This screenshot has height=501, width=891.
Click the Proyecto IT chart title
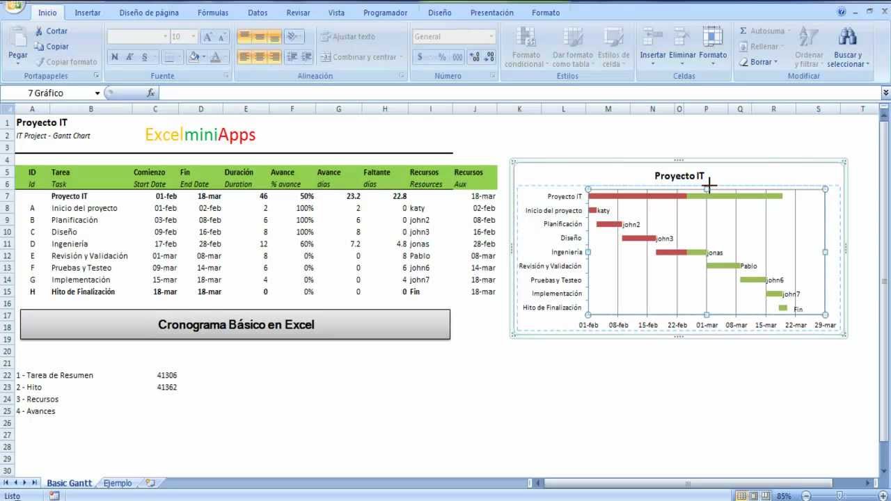coord(679,176)
